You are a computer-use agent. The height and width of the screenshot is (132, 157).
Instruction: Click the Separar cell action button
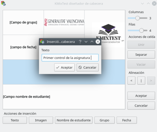coord(141,54)
